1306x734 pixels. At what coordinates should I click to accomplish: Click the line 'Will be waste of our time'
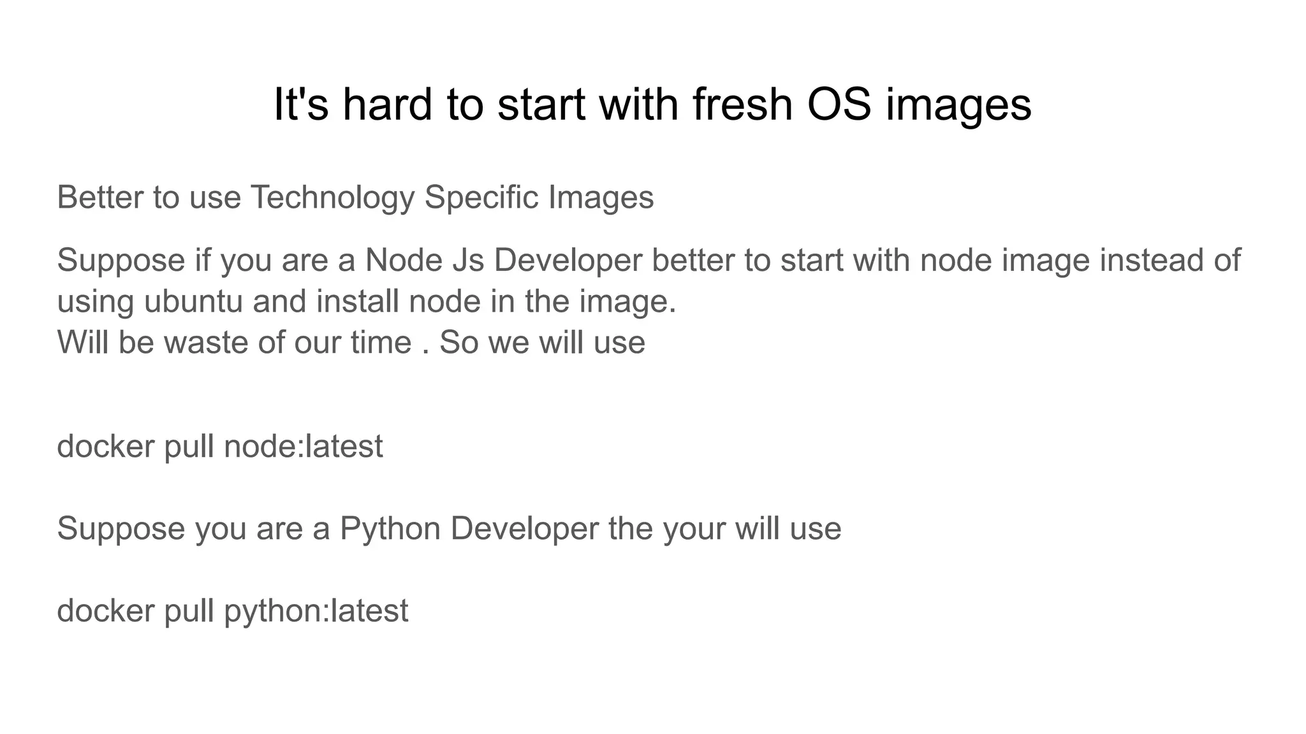point(234,342)
